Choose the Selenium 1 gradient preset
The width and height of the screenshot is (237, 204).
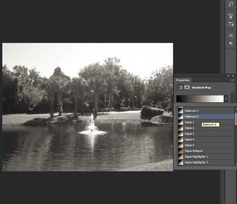[x=206, y=111]
